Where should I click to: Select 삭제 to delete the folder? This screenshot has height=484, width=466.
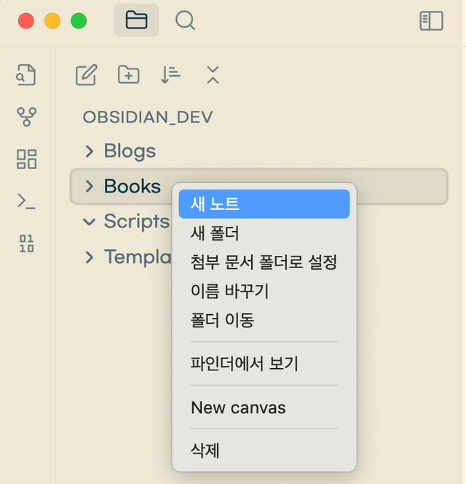[x=264, y=450]
